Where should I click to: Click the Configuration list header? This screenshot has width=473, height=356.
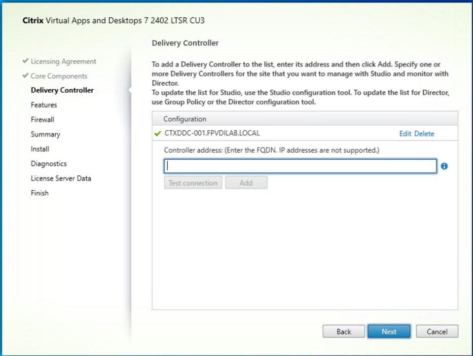305,119
